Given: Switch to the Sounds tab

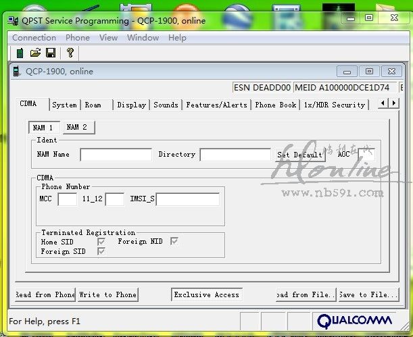Looking at the screenshot, I should coord(166,105).
